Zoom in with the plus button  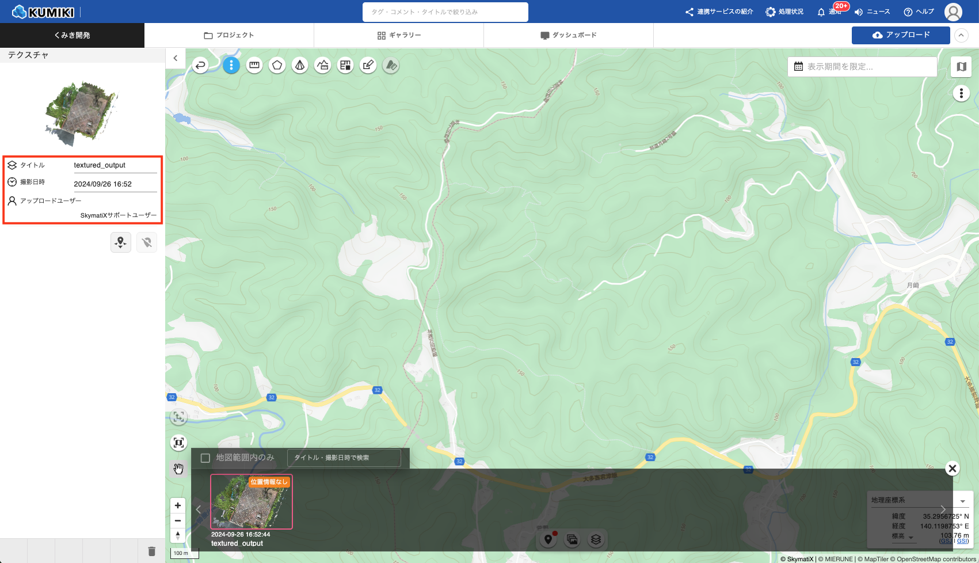pos(178,505)
